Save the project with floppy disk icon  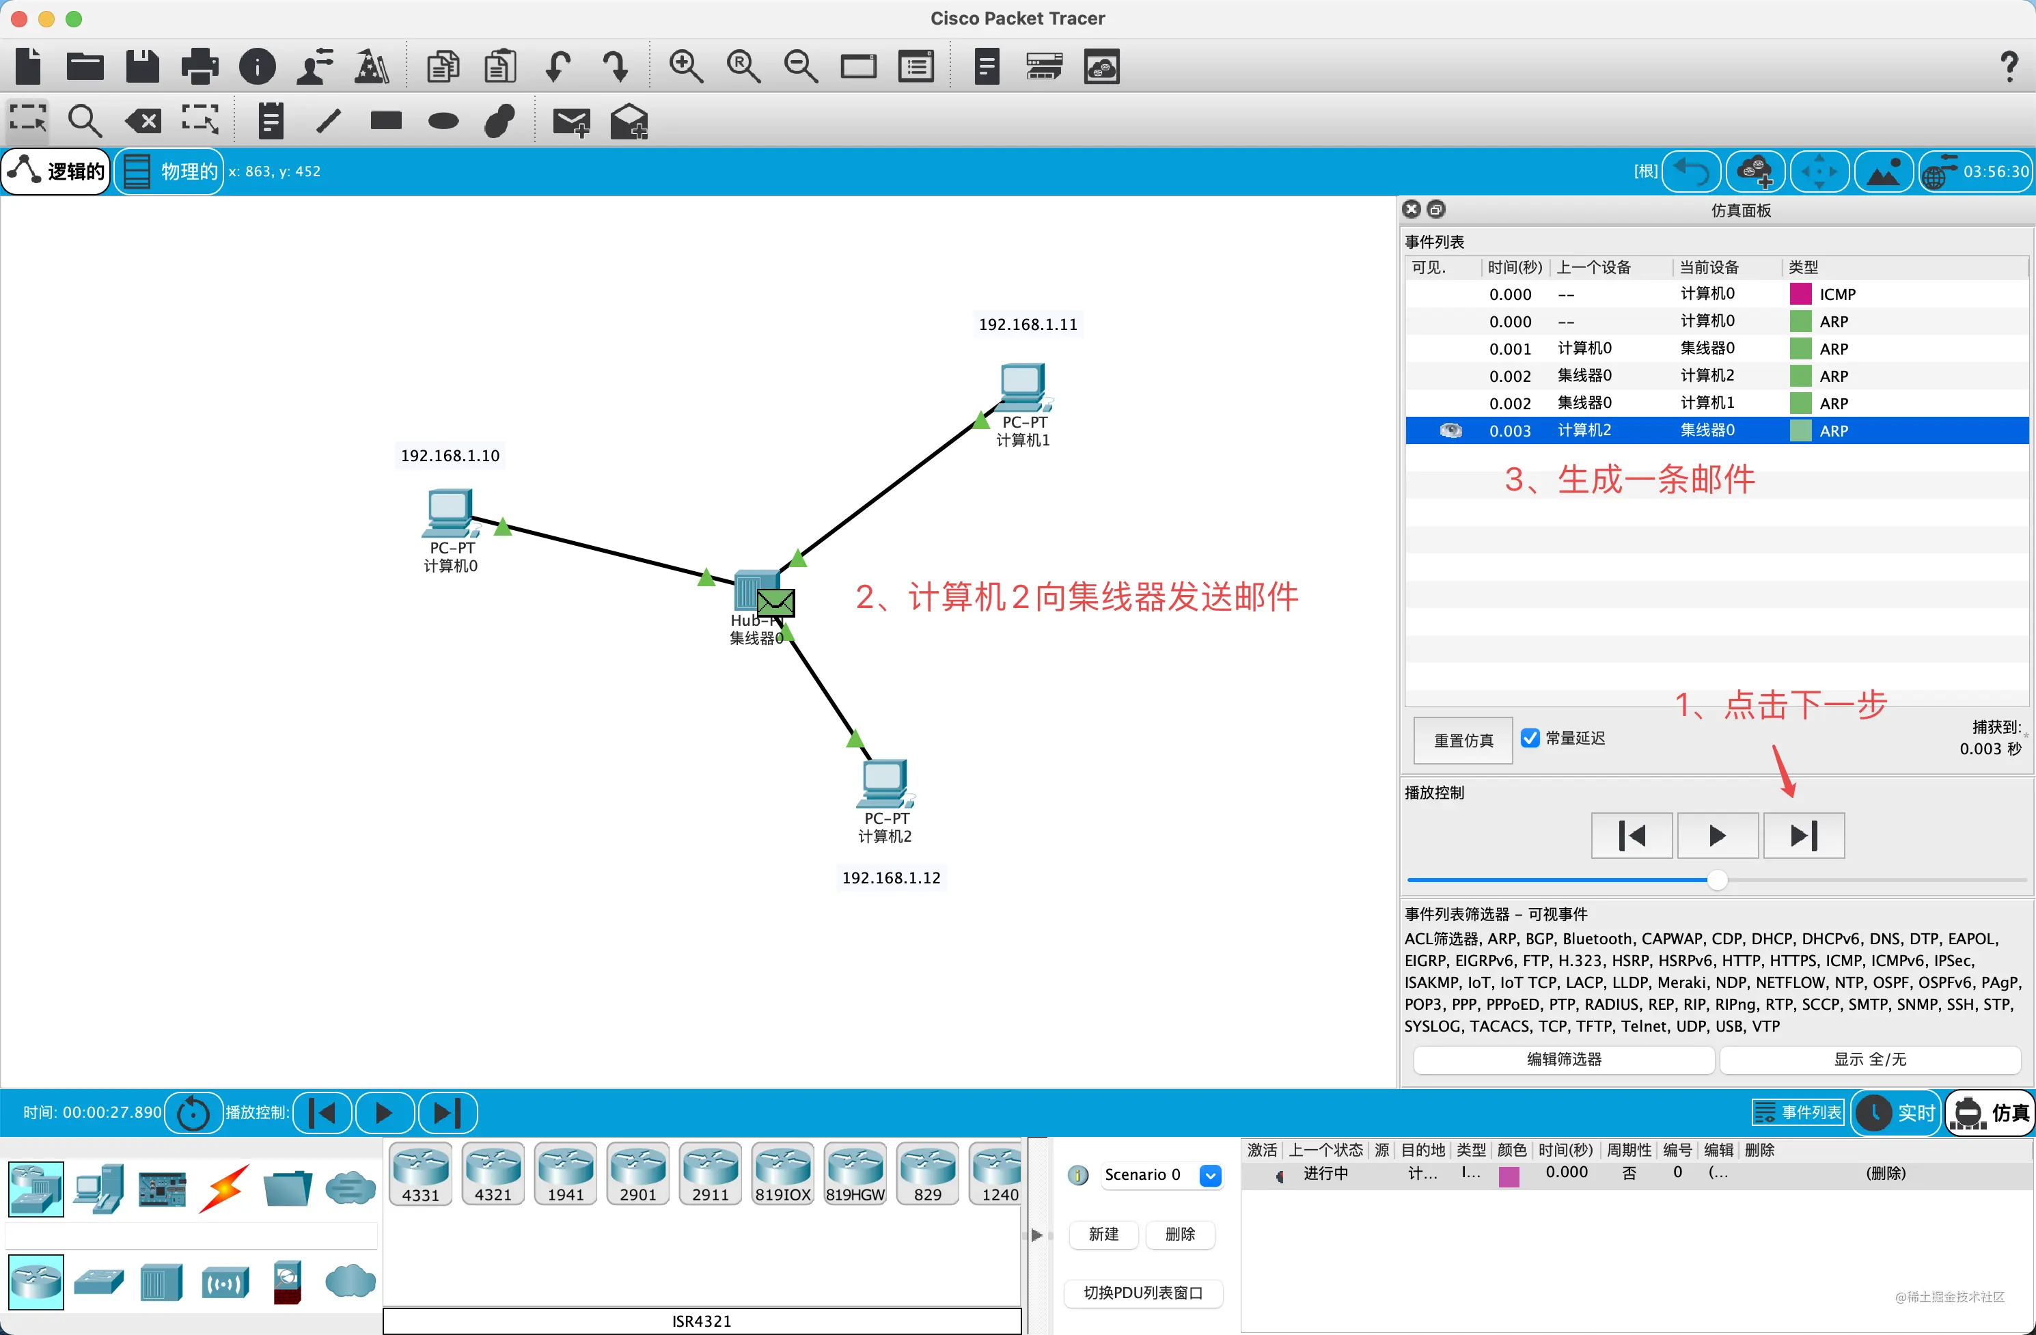pyautogui.click(x=142, y=66)
